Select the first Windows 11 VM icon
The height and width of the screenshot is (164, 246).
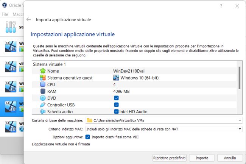11,47
